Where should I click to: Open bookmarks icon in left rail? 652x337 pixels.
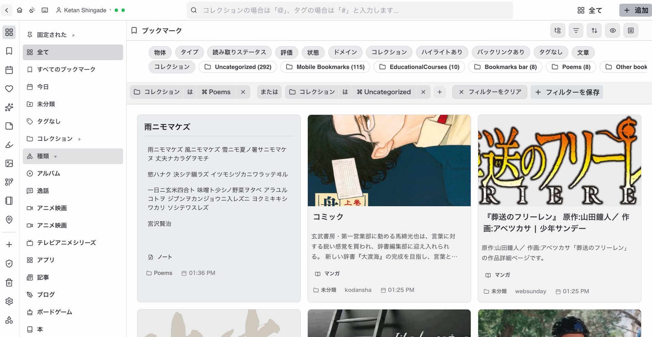9,51
